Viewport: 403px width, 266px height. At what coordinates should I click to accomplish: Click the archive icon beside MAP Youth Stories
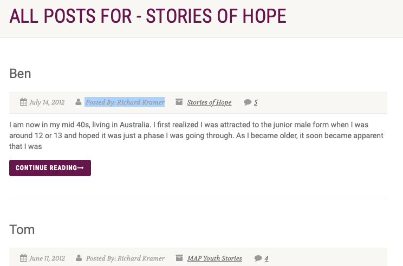pyautogui.click(x=179, y=258)
